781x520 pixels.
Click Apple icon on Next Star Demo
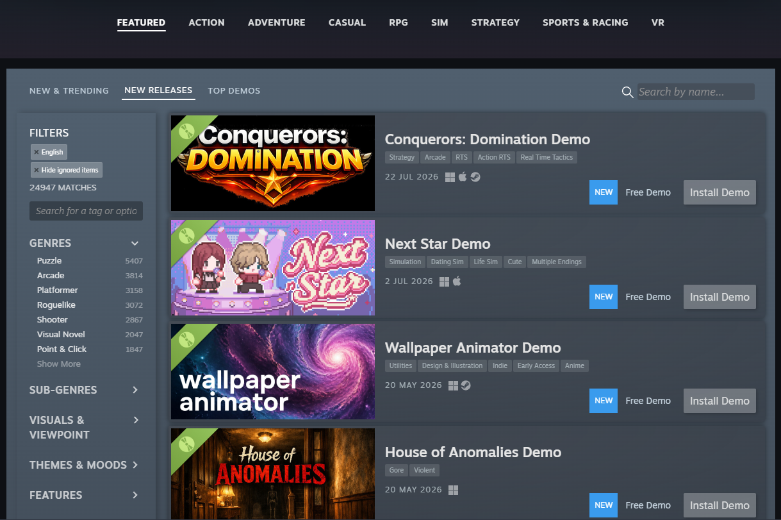click(457, 281)
